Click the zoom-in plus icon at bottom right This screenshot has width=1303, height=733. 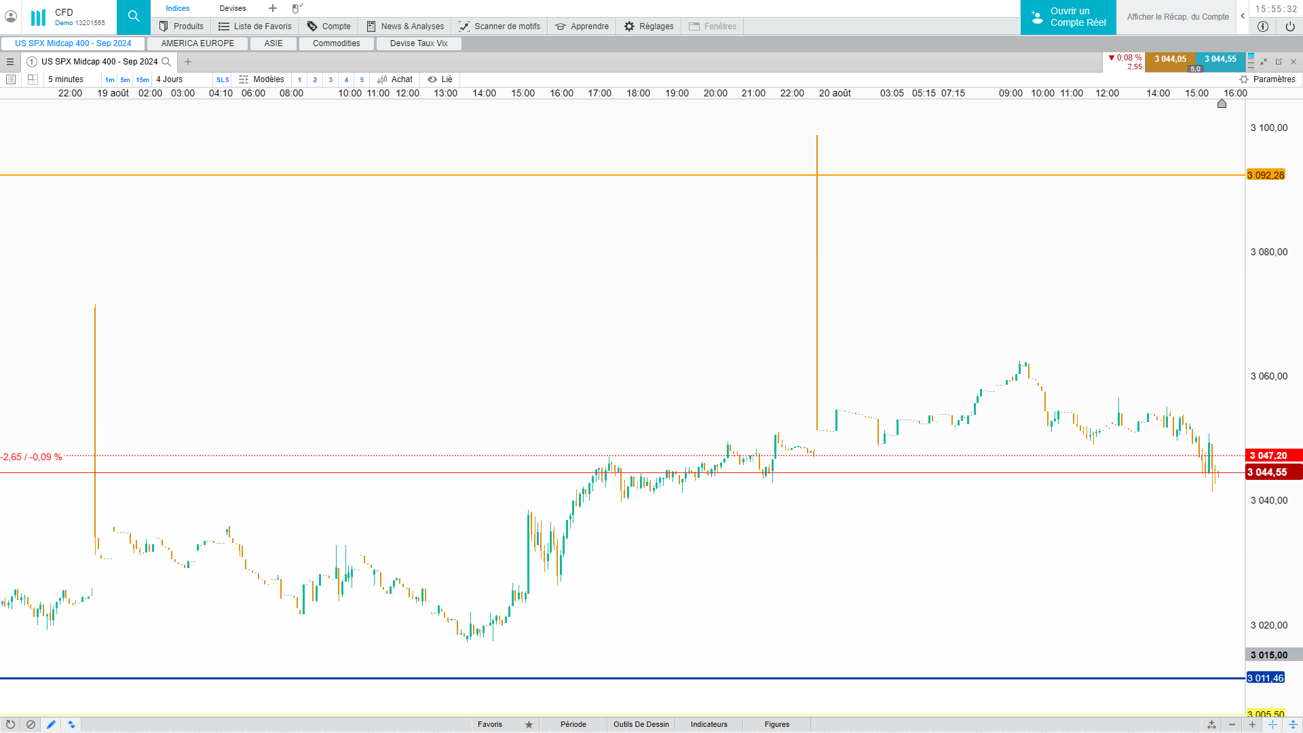(x=1252, y=724)
